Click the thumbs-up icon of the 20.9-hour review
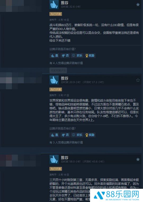The image size is (143, 202). pos(54,80)
